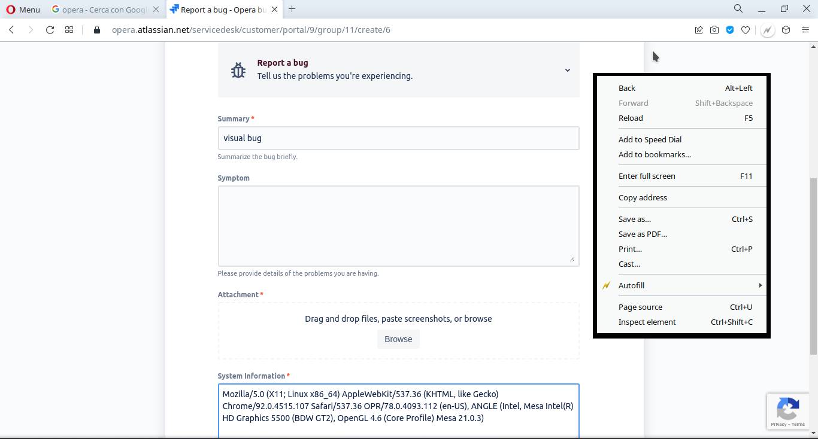Click the address bar URL
Viewport: 818px width, 439px height.
point(251,30)
